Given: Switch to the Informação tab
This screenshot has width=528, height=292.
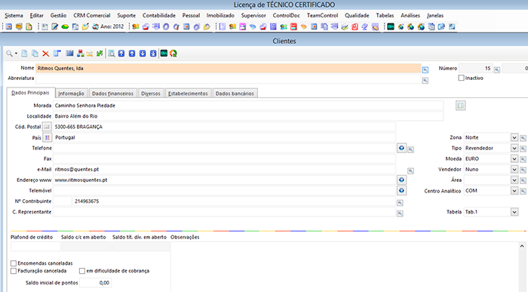Looking at the screenshot, I should (x=71, y=94).
